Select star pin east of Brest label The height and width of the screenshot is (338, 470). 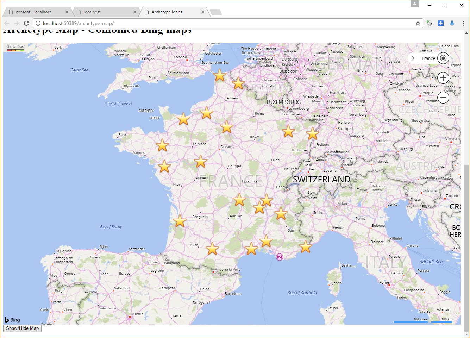[x=162, y=145]
